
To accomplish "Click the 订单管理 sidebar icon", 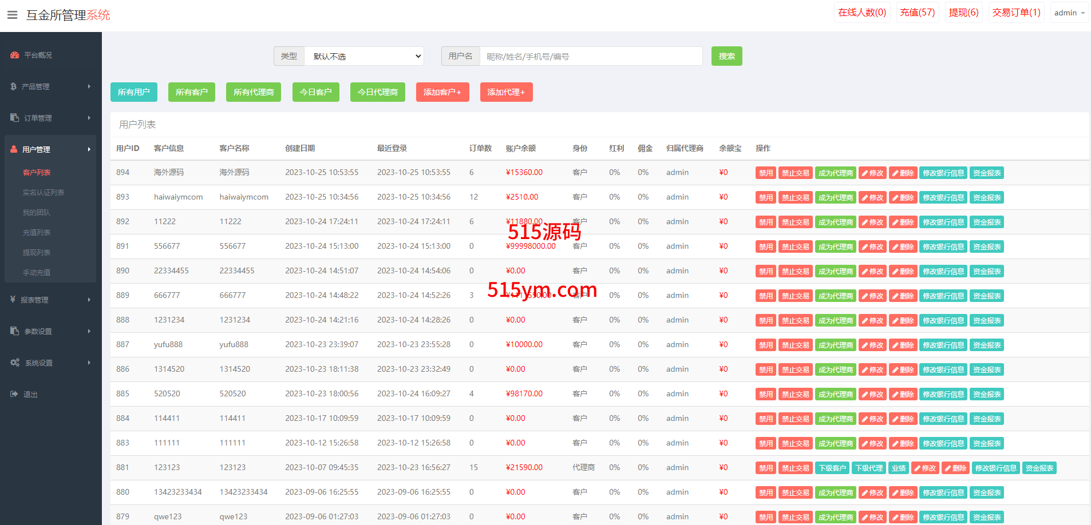I will (x=15, y=118).
